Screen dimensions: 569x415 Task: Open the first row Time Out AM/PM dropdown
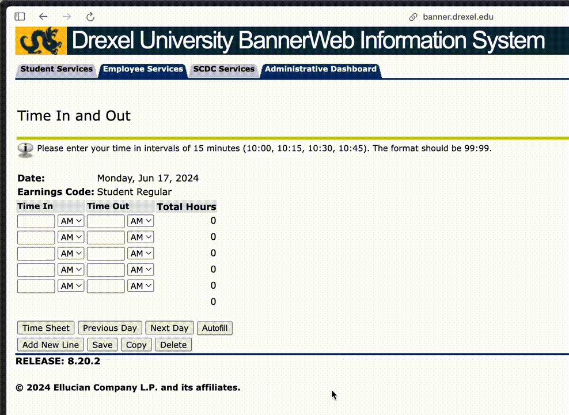141,221
